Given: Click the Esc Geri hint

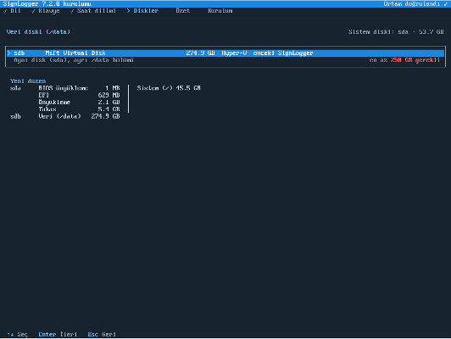Looking at the screenshot, I should pos(102,334).
